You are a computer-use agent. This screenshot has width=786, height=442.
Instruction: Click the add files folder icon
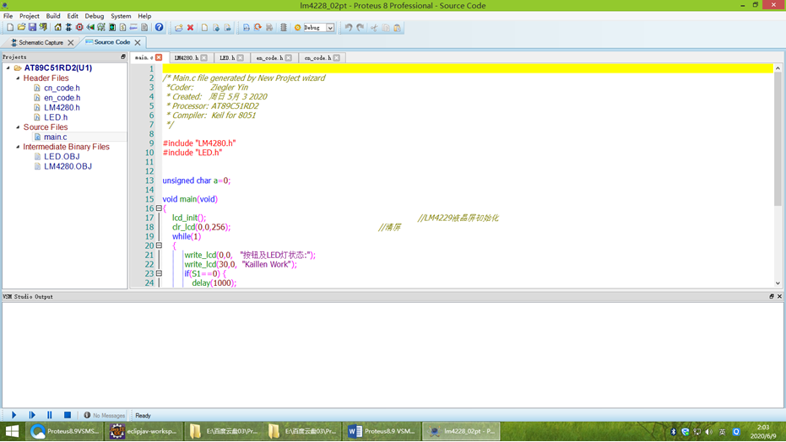(x=179, y=28)
